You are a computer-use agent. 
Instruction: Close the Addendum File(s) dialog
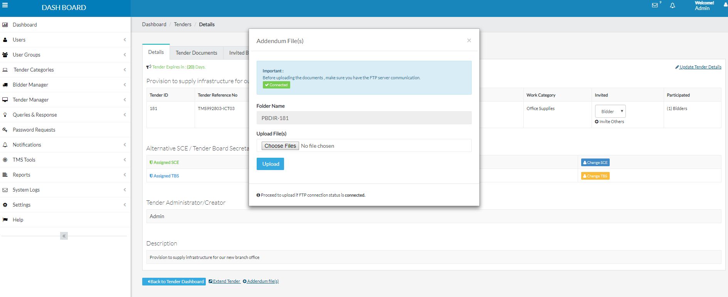click(x=469, y=40)
